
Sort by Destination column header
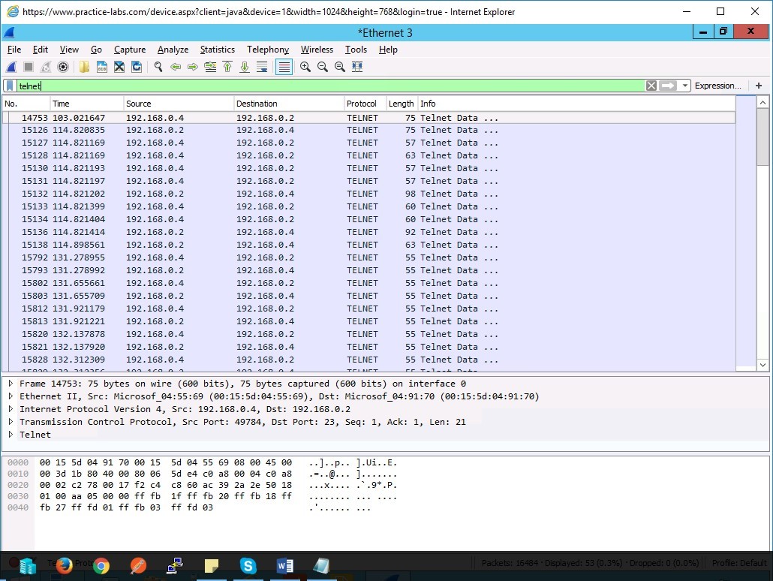289,104
